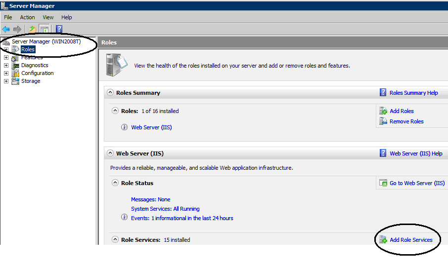448x266 pixels.
Task: Click the Remove Roles link
Action: click(x=406, y=121)
